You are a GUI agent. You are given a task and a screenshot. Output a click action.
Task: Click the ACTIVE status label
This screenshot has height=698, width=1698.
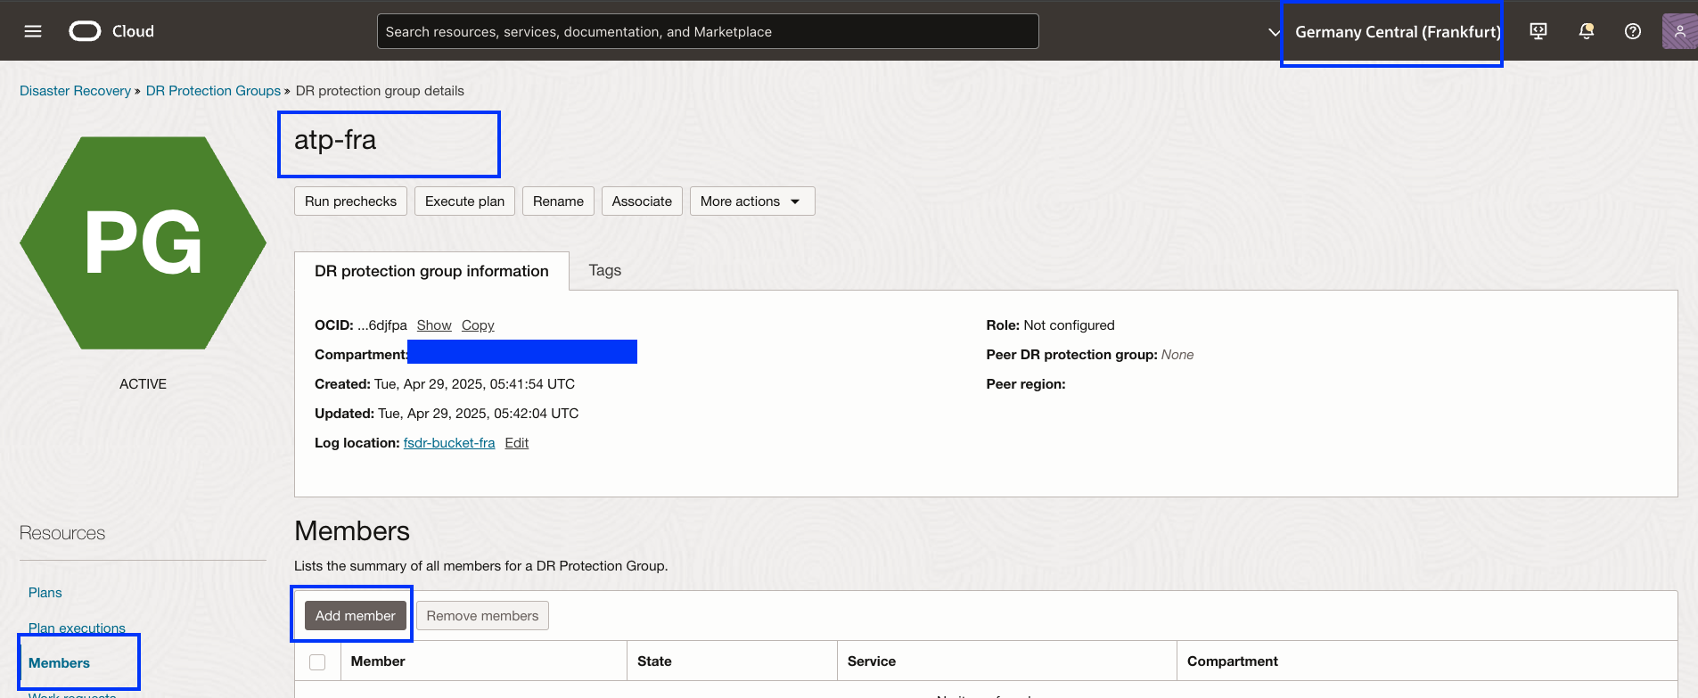point(143,384)
